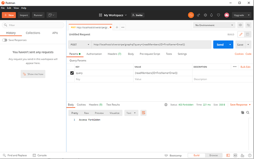Screen dimensions: 254x159
Task: Click the blue Send button
Action: [x=220, y=45]
